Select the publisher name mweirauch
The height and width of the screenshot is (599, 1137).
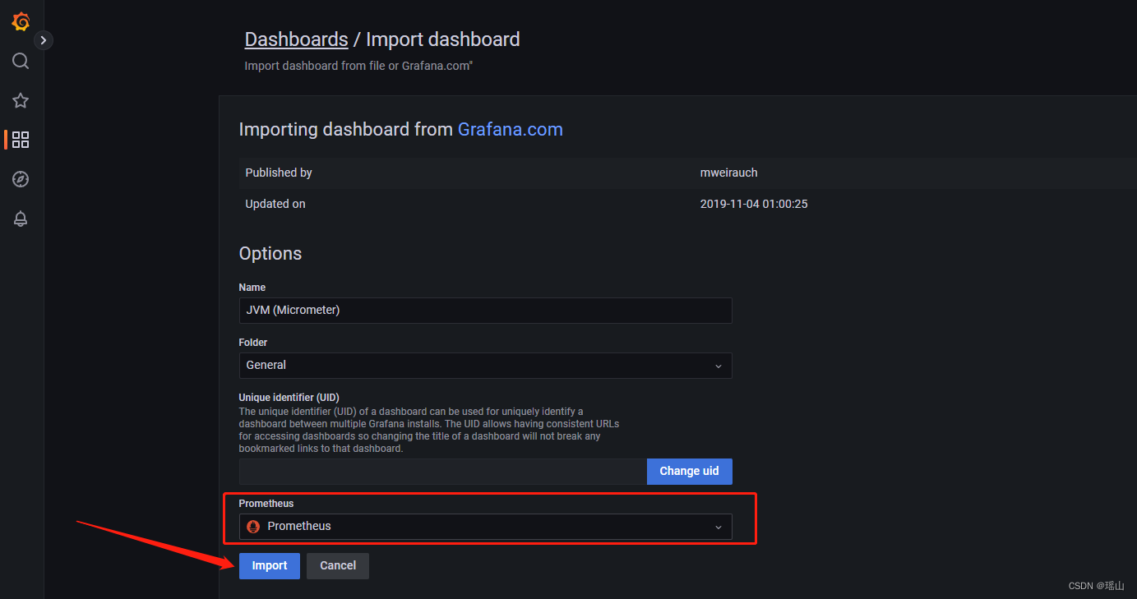pyautogui.click(x=728, y=173)
